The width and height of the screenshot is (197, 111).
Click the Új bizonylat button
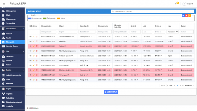(111, 92)
